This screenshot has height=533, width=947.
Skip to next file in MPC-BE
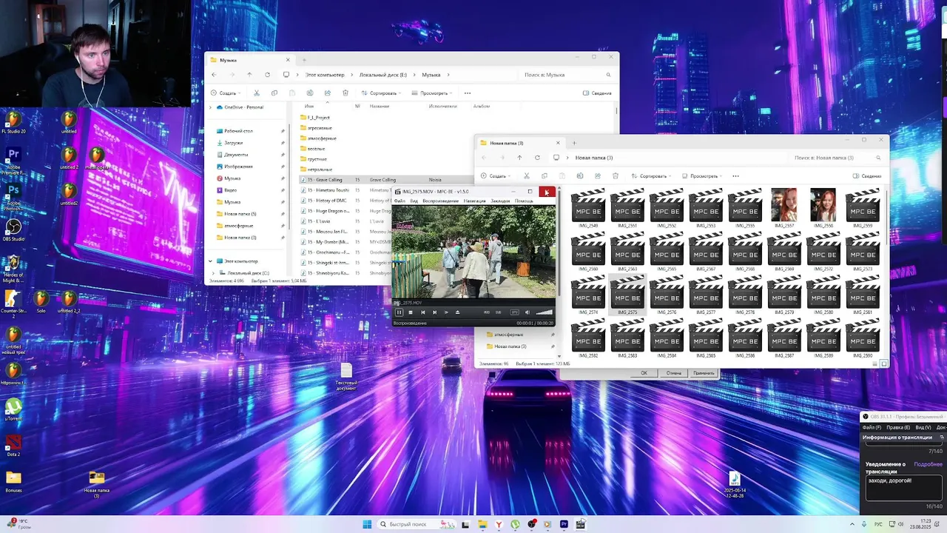coord(434,312)
